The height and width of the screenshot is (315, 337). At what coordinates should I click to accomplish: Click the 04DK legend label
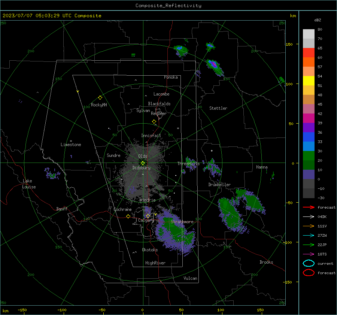click(x=322, y=217)
